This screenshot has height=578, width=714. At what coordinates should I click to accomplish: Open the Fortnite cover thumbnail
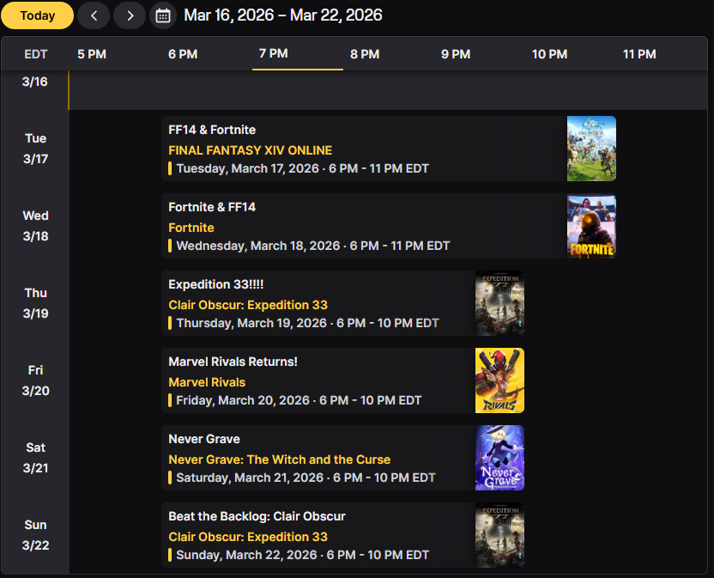pyautogui.click(x=591, y=226)
